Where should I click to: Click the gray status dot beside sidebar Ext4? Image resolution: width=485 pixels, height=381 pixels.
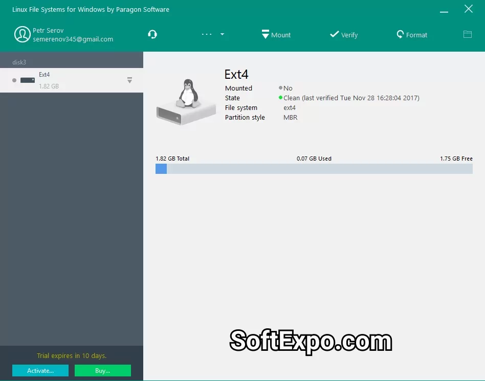(x=14, y=80)
